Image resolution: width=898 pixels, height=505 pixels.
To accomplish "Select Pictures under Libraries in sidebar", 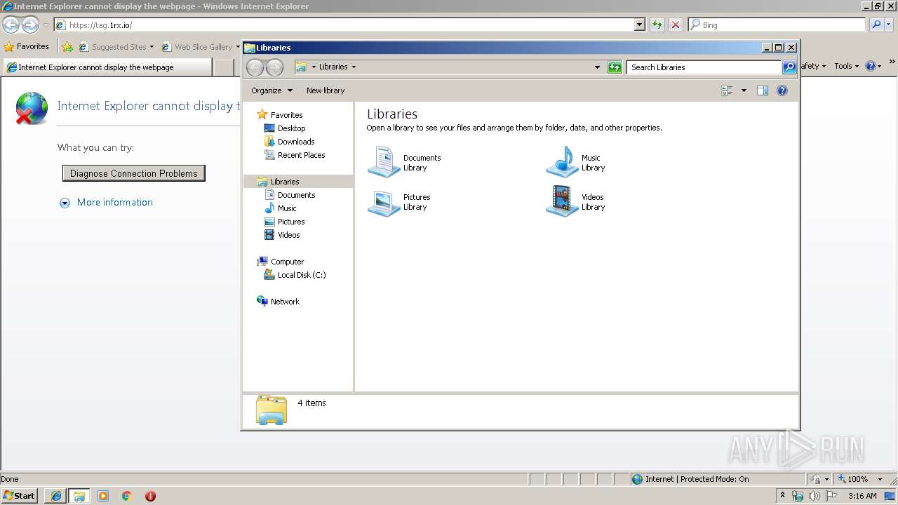I will coord(291,222).
